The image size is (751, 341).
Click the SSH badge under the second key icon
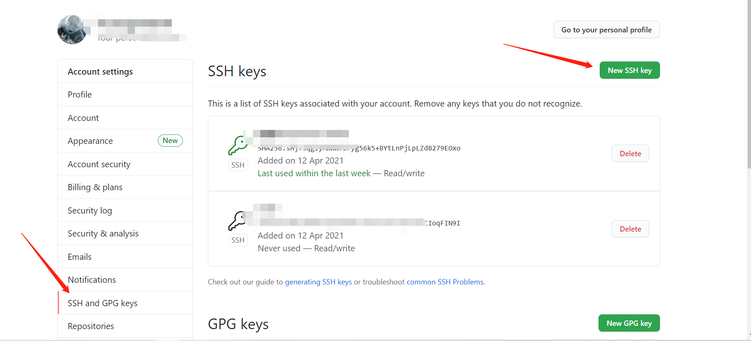point(238,240)
